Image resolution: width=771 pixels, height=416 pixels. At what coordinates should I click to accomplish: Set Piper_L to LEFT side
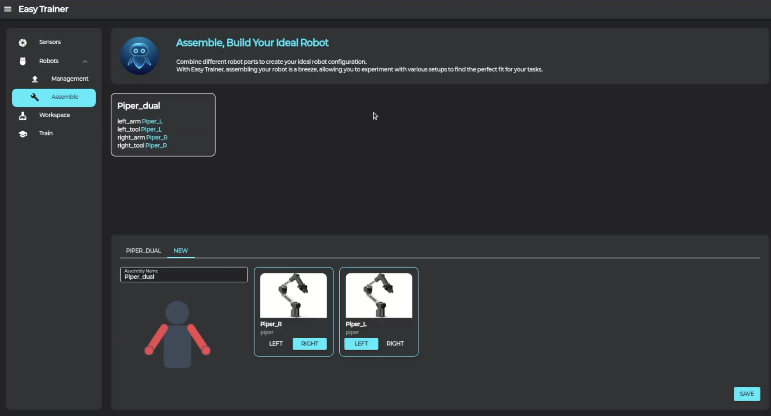click(361, 343)
